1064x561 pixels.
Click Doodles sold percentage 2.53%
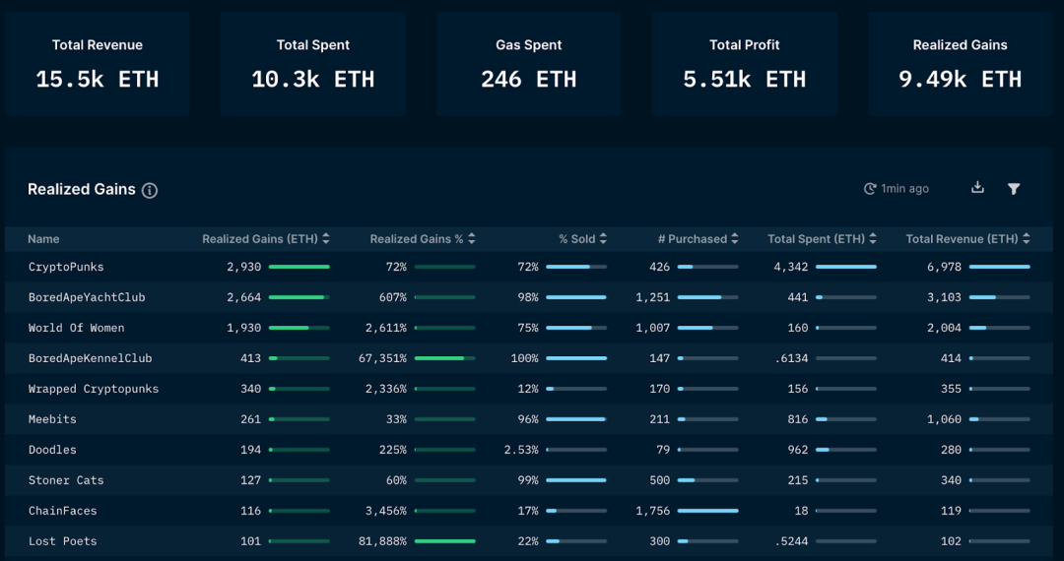tap(521, 450)
